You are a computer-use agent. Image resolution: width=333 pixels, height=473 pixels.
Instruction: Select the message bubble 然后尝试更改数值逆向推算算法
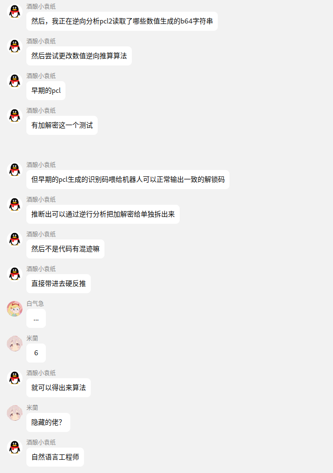pos(79,56)
